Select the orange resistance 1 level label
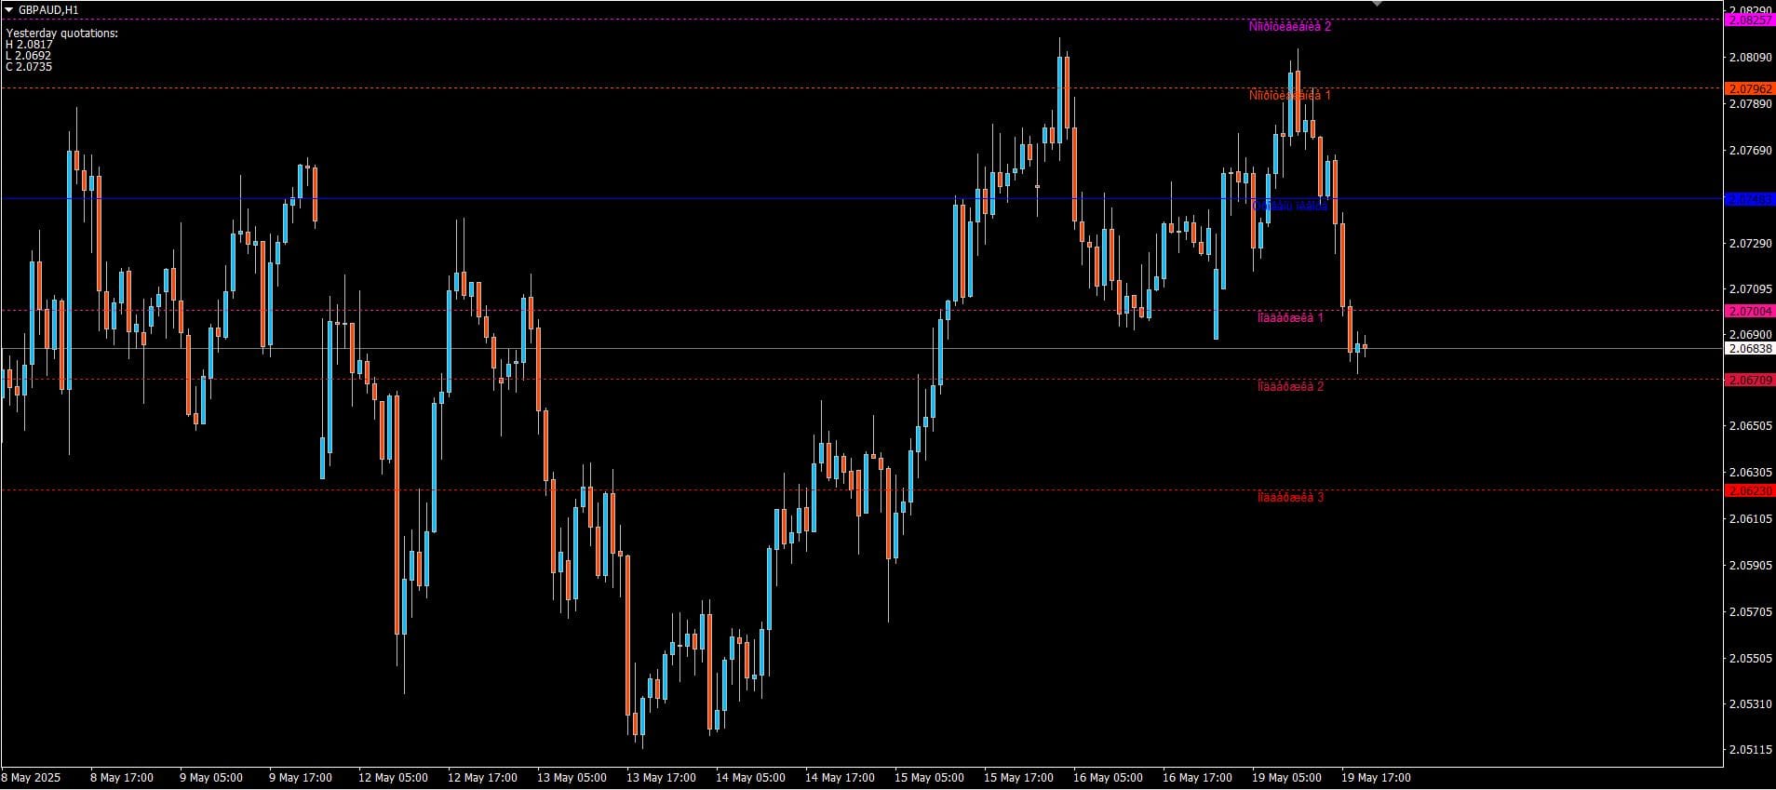 tap(1289, 96)
